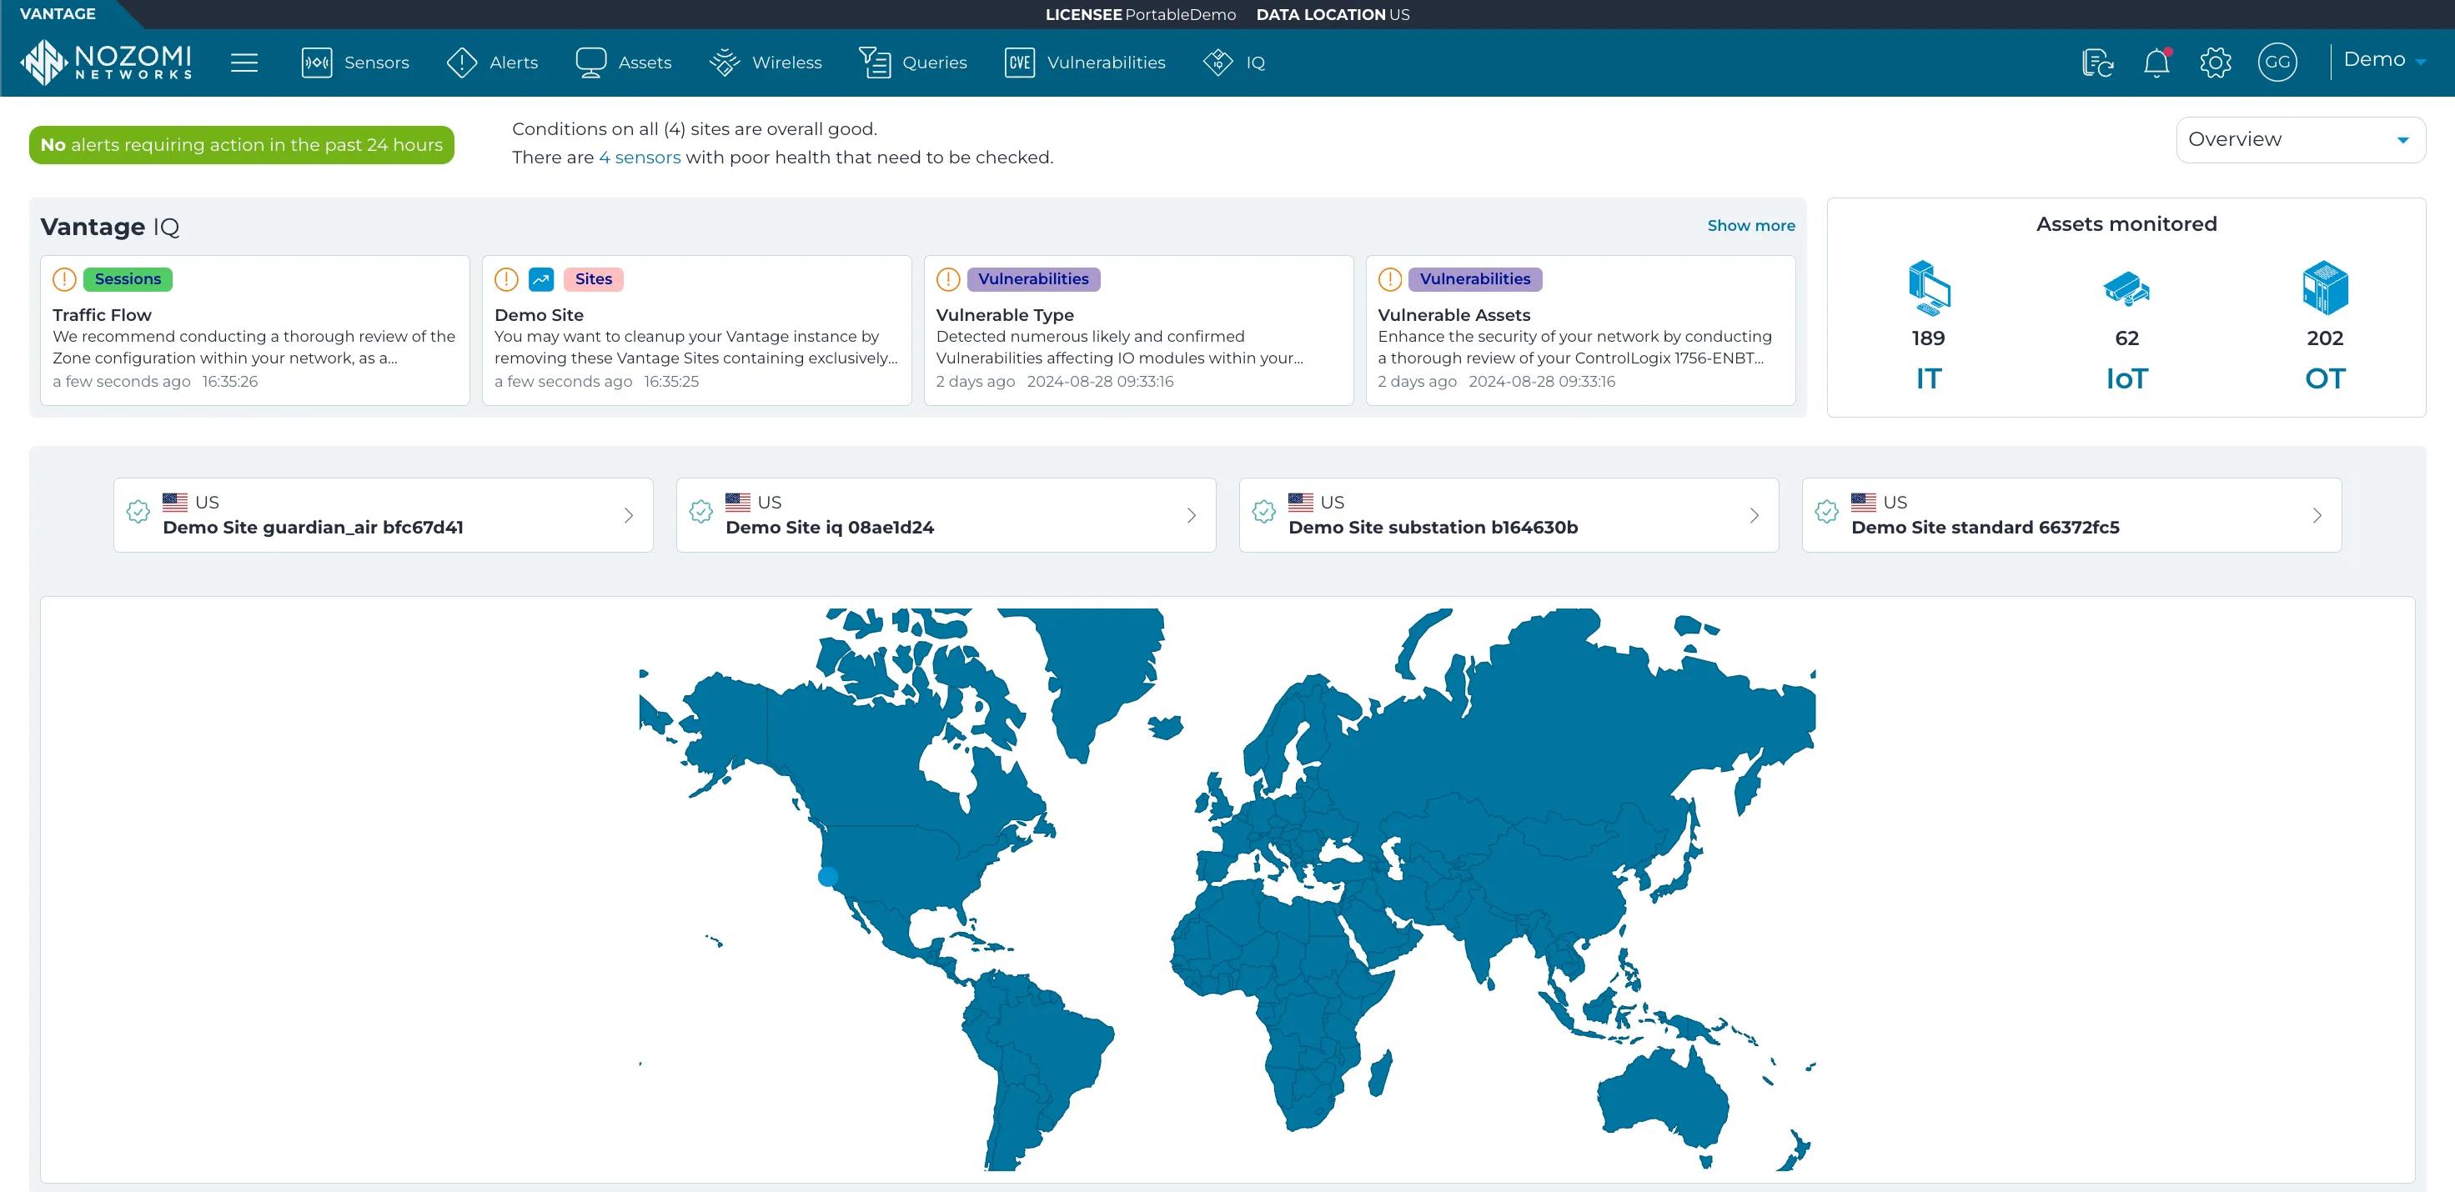Go to the Queries menu

click(x=935, y=63)
